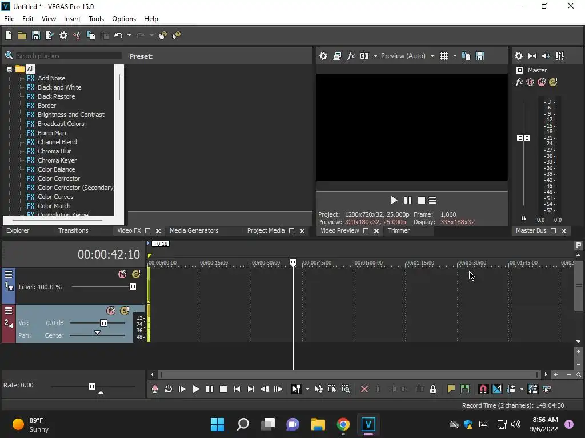Screen dimensions: 585x438
Task: Click the Record microphone button
Action: point(154,389)
